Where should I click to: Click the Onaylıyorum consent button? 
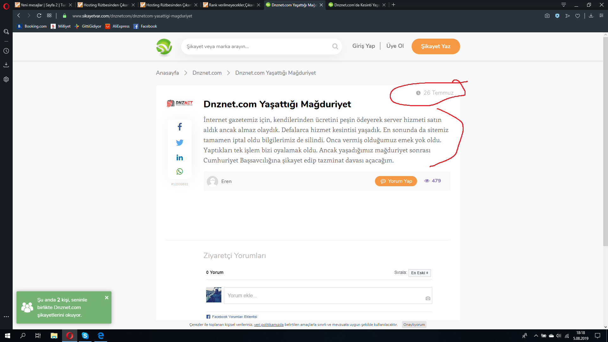point(414,325)
